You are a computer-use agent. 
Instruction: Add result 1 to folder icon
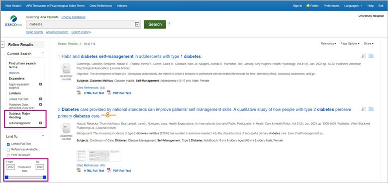click(x=371, y=56)
